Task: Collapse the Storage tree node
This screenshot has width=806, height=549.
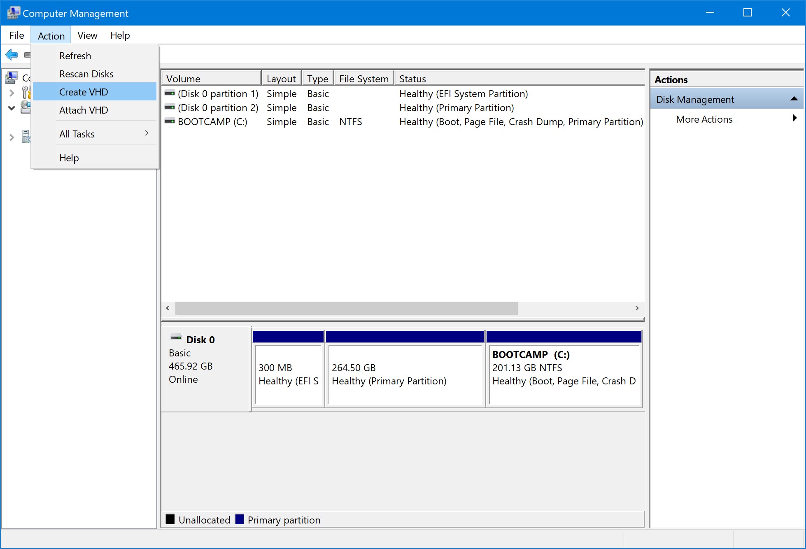Action: [12, 108]
